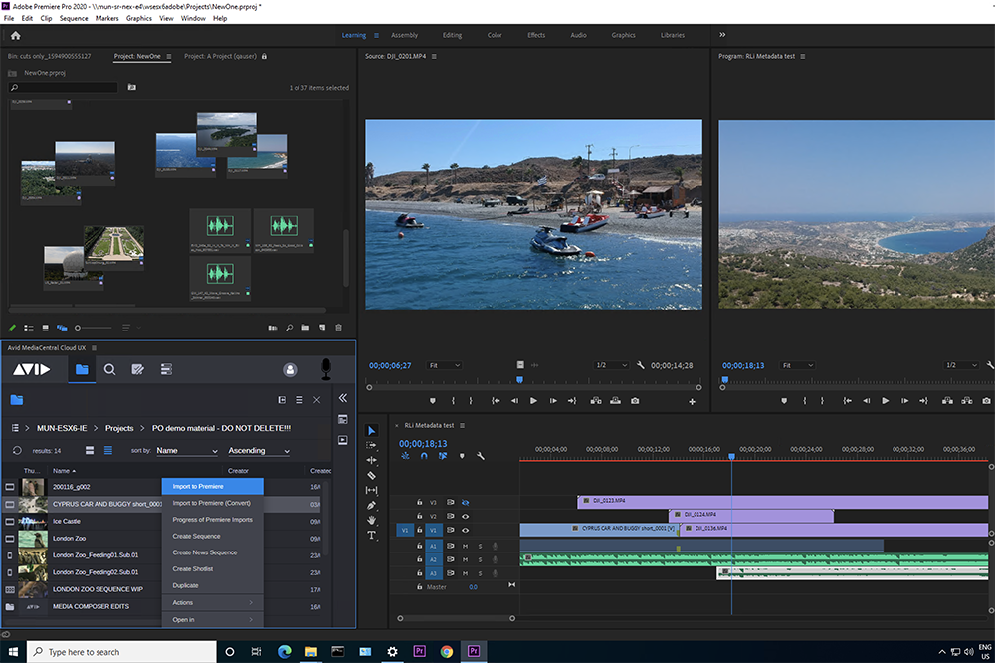Choose Import to Premiere from context menu
This screenshot has width=995, height=663.
pos(211,486)
